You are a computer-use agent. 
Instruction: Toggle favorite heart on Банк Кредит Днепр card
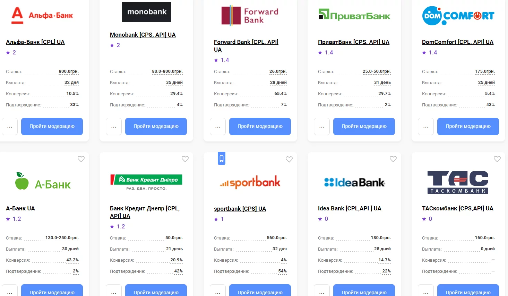[185, 159]
